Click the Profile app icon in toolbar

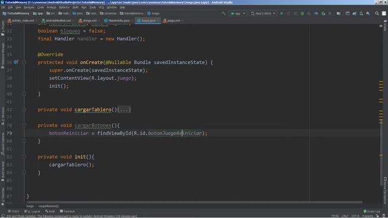316,13
